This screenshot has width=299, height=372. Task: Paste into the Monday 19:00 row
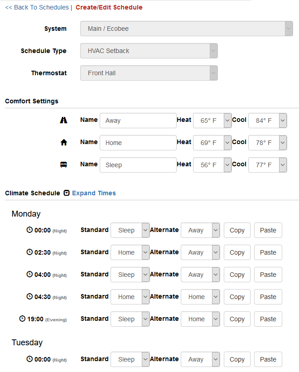(x=268, y=319)
